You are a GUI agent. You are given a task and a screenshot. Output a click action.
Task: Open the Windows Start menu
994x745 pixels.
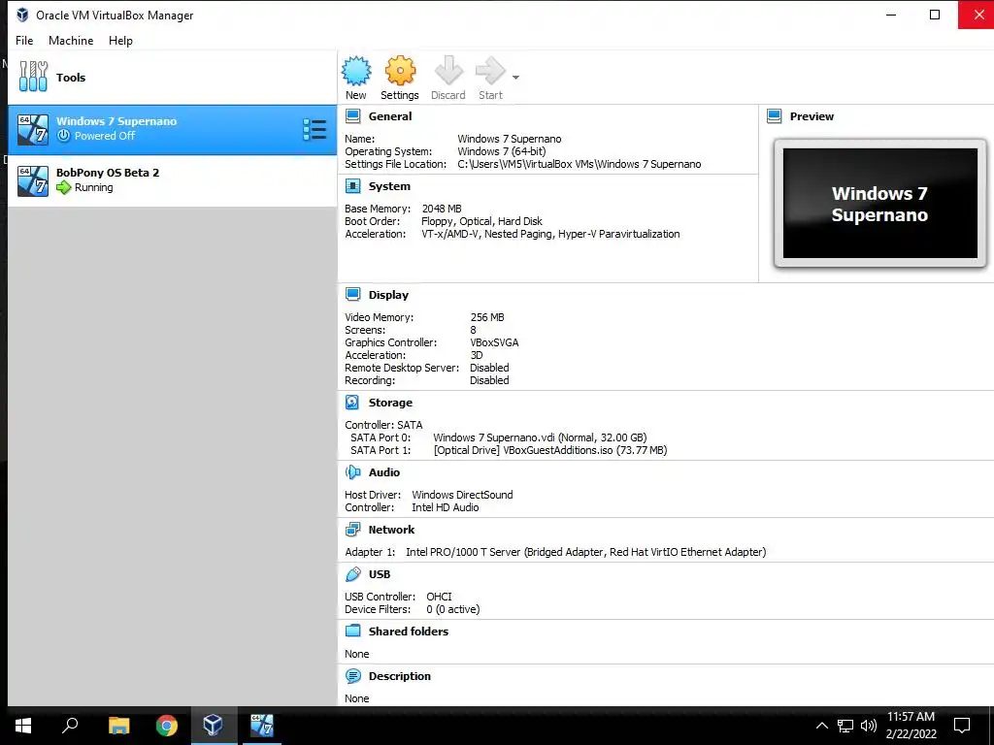click(23, 726)
